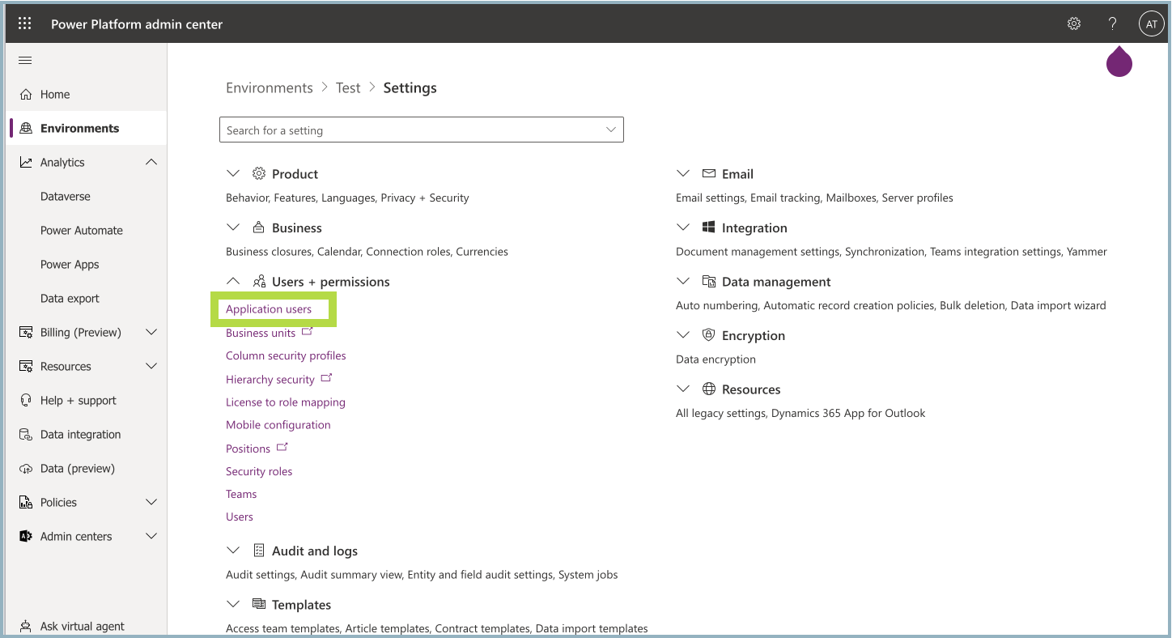Image resolution: width=1172 pixels, height=638 pixels.
Task: Open Data integration in sidebar
Action: [80, 435]
